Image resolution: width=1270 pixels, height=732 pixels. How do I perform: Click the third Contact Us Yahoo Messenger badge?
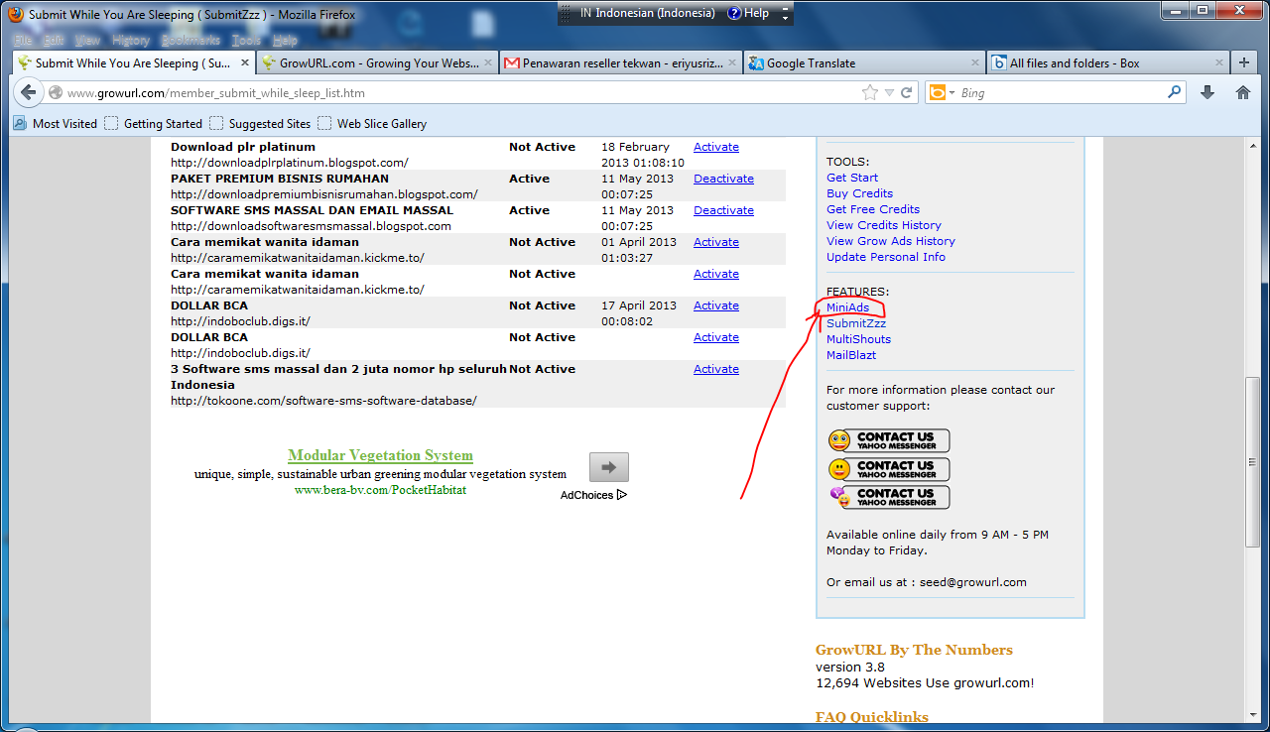click(x=889, y=497)
